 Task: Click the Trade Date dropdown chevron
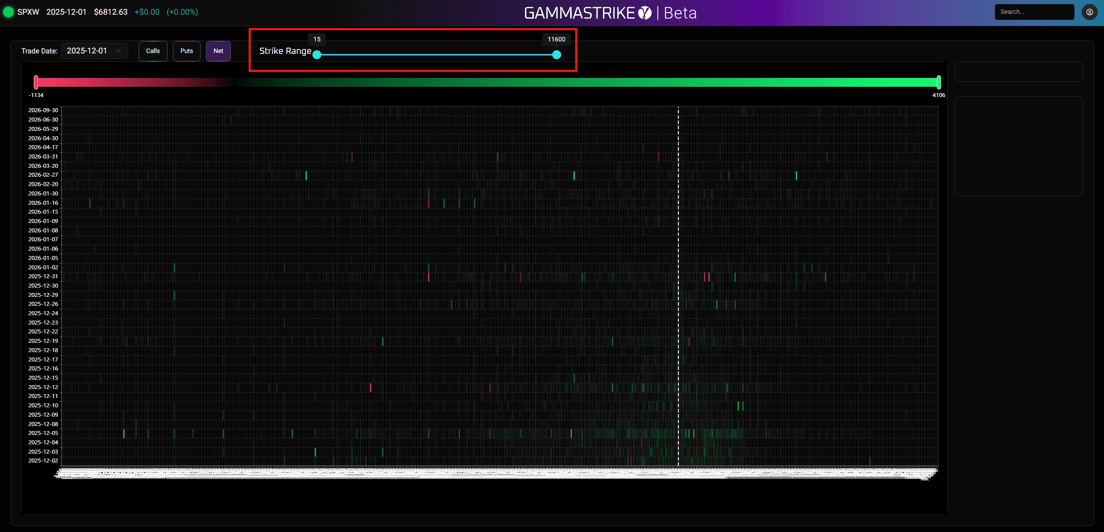(x=118, y=50)
